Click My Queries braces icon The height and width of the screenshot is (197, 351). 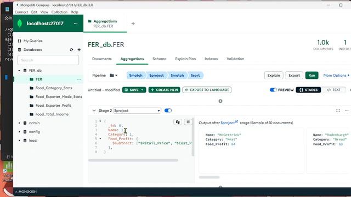[20, 41]
